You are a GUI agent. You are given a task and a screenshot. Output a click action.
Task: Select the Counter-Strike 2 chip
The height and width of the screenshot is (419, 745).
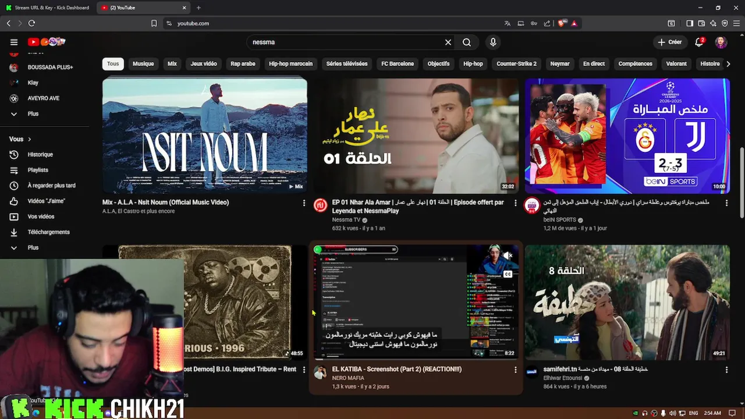coord(516,64)
